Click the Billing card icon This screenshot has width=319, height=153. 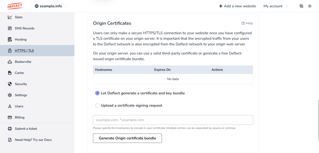pos(10,117)
